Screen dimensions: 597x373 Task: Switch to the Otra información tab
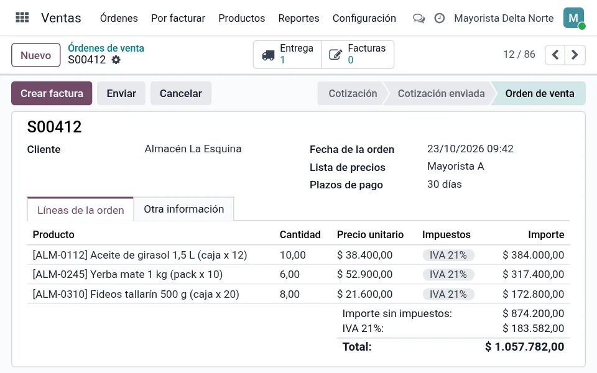click(184, 209)
